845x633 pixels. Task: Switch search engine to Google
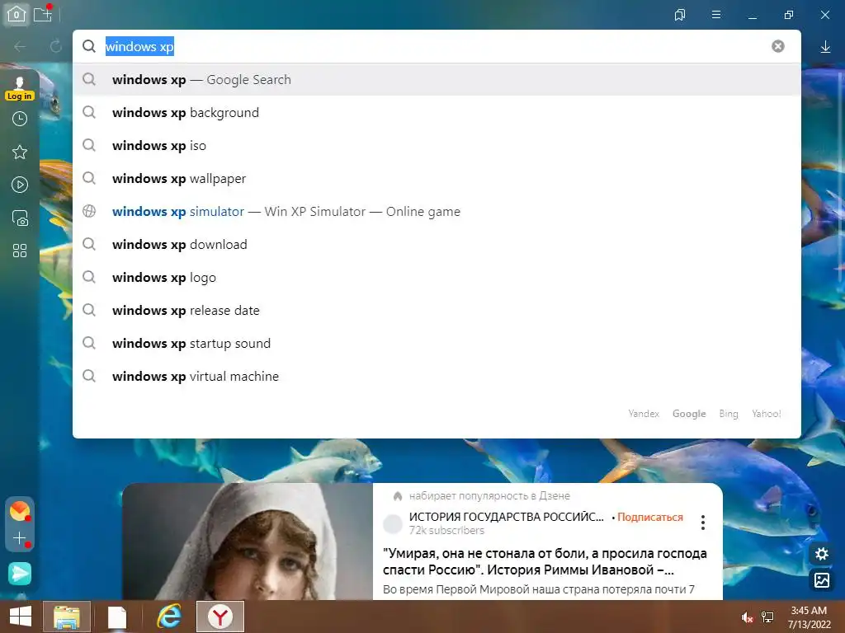point(689,414)
